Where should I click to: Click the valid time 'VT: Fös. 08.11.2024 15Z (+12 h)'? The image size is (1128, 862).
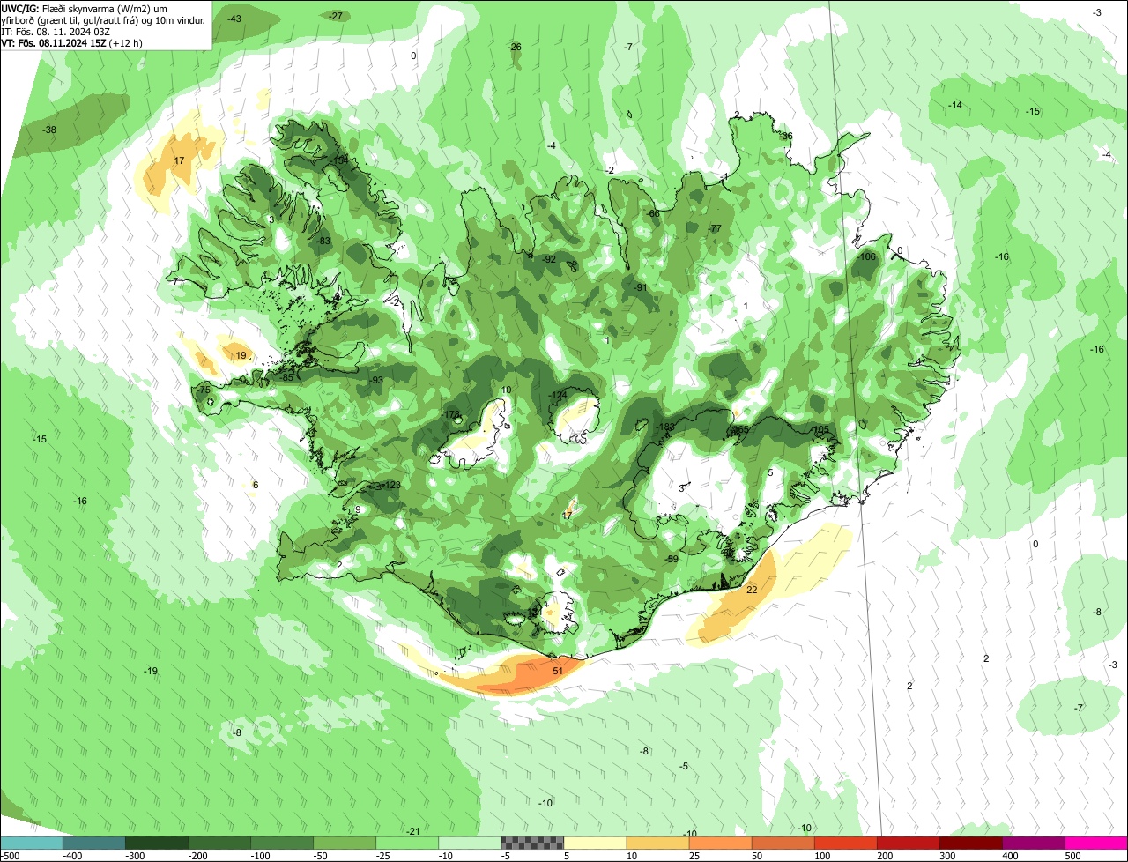72,42
